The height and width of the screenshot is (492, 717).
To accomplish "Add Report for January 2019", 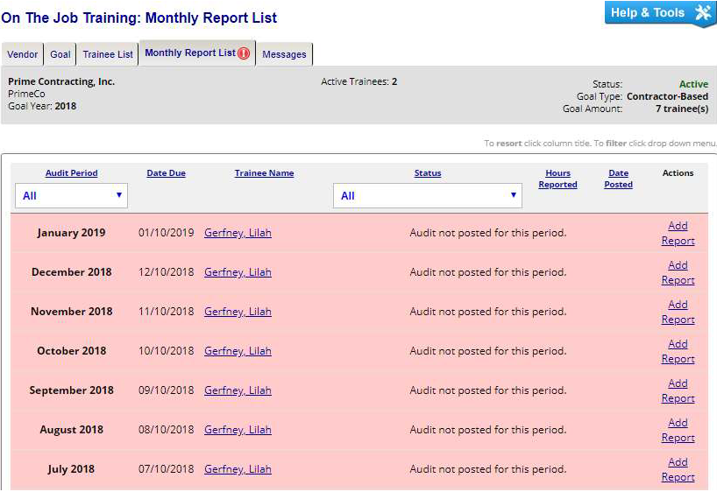I will click(678, 233).
